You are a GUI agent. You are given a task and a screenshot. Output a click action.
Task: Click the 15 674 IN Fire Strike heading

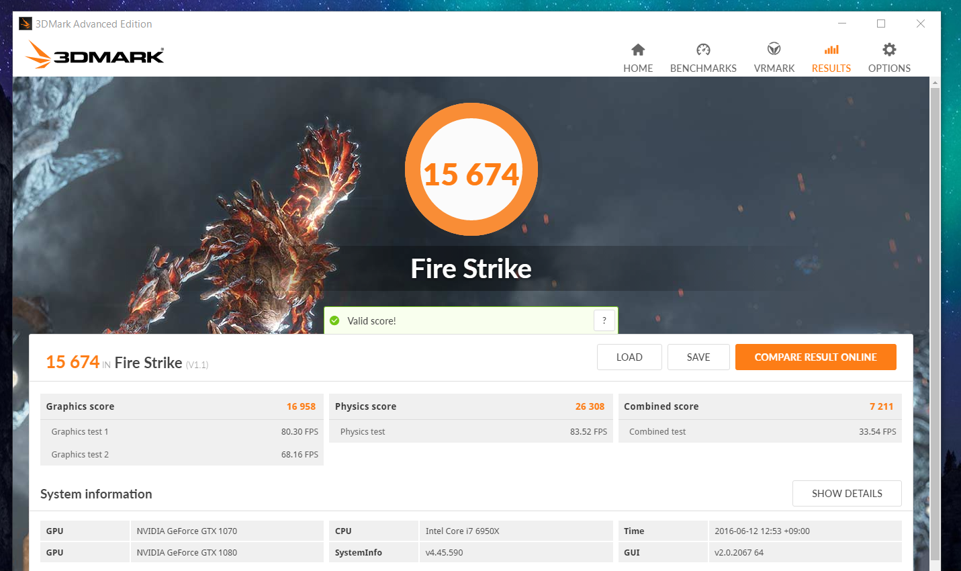(x=127, y=363)
